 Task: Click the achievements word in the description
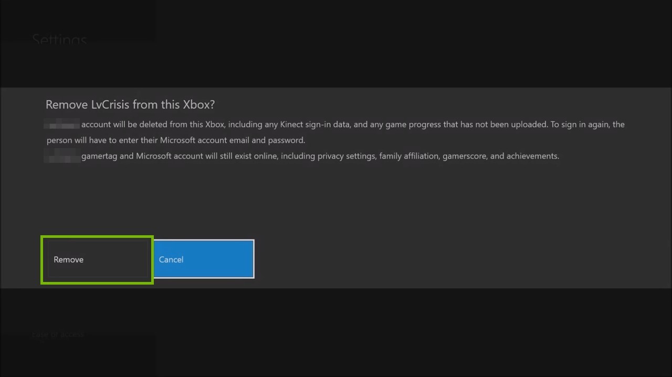tap(531, 156)
